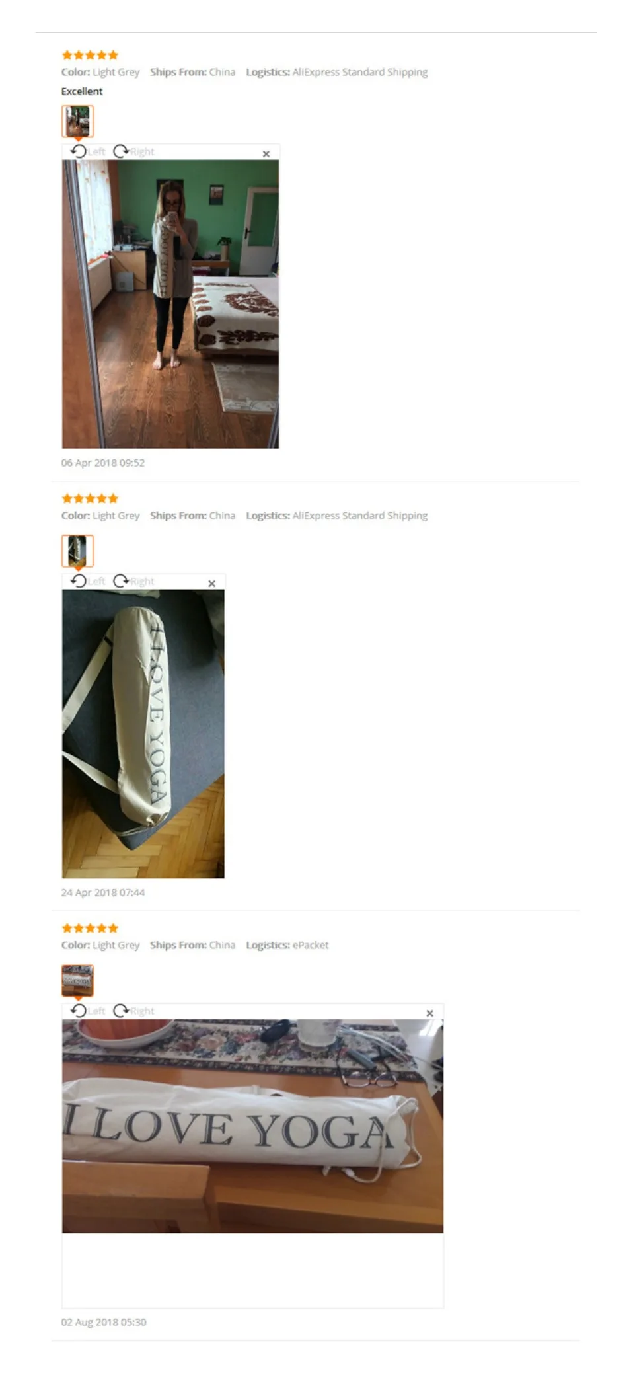Rotate second review yoga bag photo left
Image resolution: width=633 pixels, height=1384 pixels.
(87, 581)
